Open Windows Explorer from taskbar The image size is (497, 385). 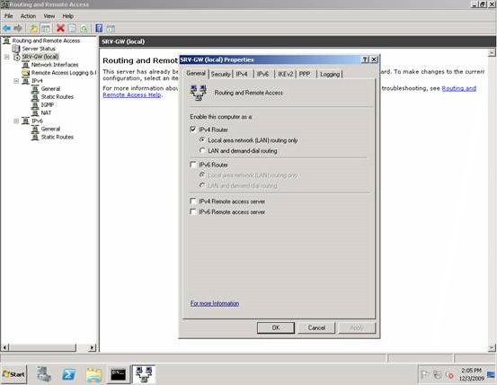[x=93, y=374]
